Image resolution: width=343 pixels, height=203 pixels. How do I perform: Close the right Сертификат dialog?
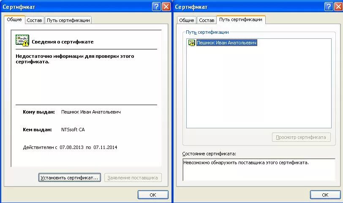pos(338,7)
